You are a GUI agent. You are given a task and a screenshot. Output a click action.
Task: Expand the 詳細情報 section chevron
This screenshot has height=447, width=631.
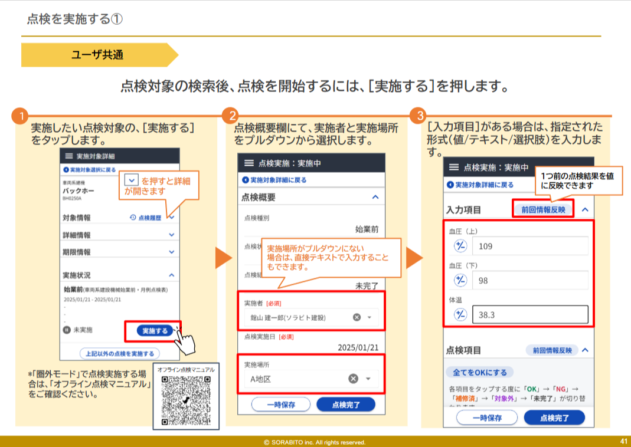pos(172,235)
